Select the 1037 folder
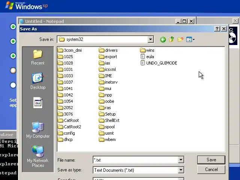Viewport: 240px width, 180px height. click(65, 82)
